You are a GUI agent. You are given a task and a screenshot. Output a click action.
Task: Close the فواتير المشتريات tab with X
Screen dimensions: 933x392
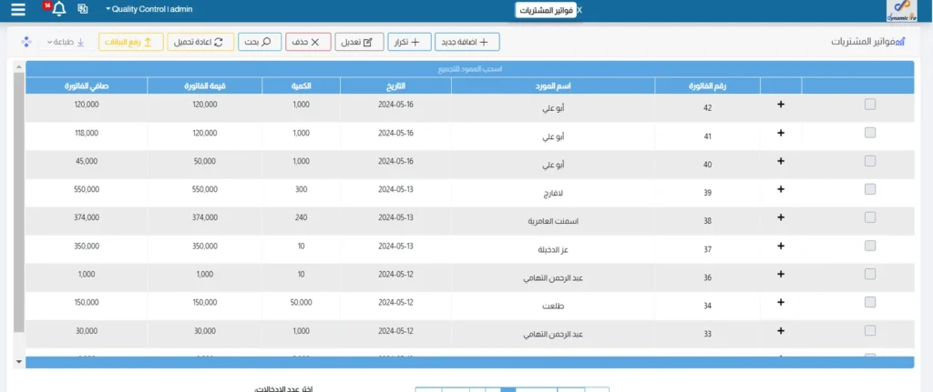580,11
